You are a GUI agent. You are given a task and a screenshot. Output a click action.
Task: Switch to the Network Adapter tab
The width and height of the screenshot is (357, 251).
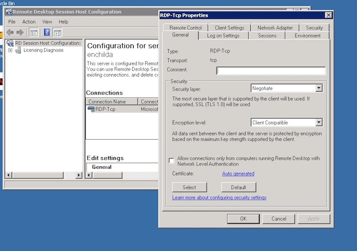275,28
